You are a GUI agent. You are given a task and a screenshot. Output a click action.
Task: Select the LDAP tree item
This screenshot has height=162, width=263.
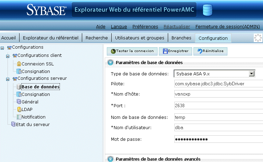(27, 109)
